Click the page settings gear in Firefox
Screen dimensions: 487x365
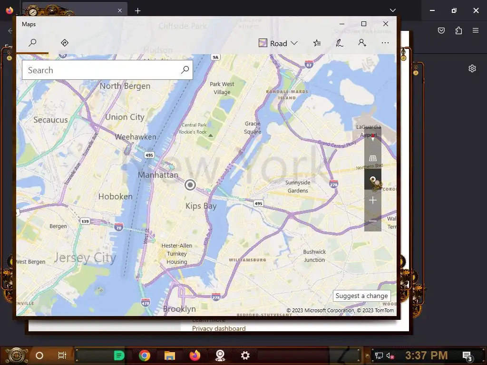[472, 68]
